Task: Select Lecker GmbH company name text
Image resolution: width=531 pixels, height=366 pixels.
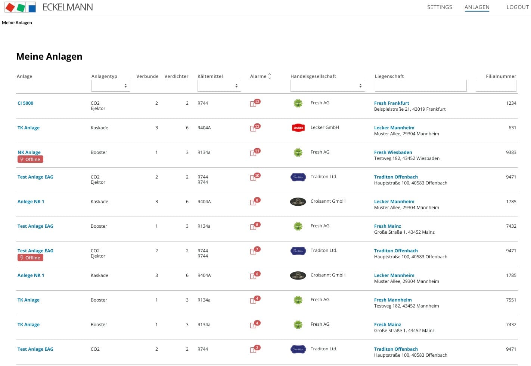Action: (x=325, y=127)
